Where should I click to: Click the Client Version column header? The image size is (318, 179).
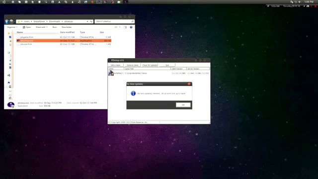(x=178, y=69)
